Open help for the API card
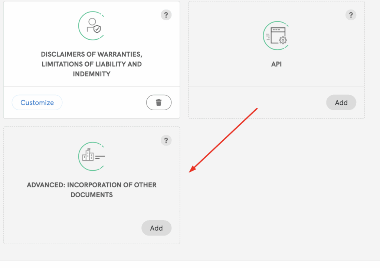The image size is (380, 268). pos(351,15)
